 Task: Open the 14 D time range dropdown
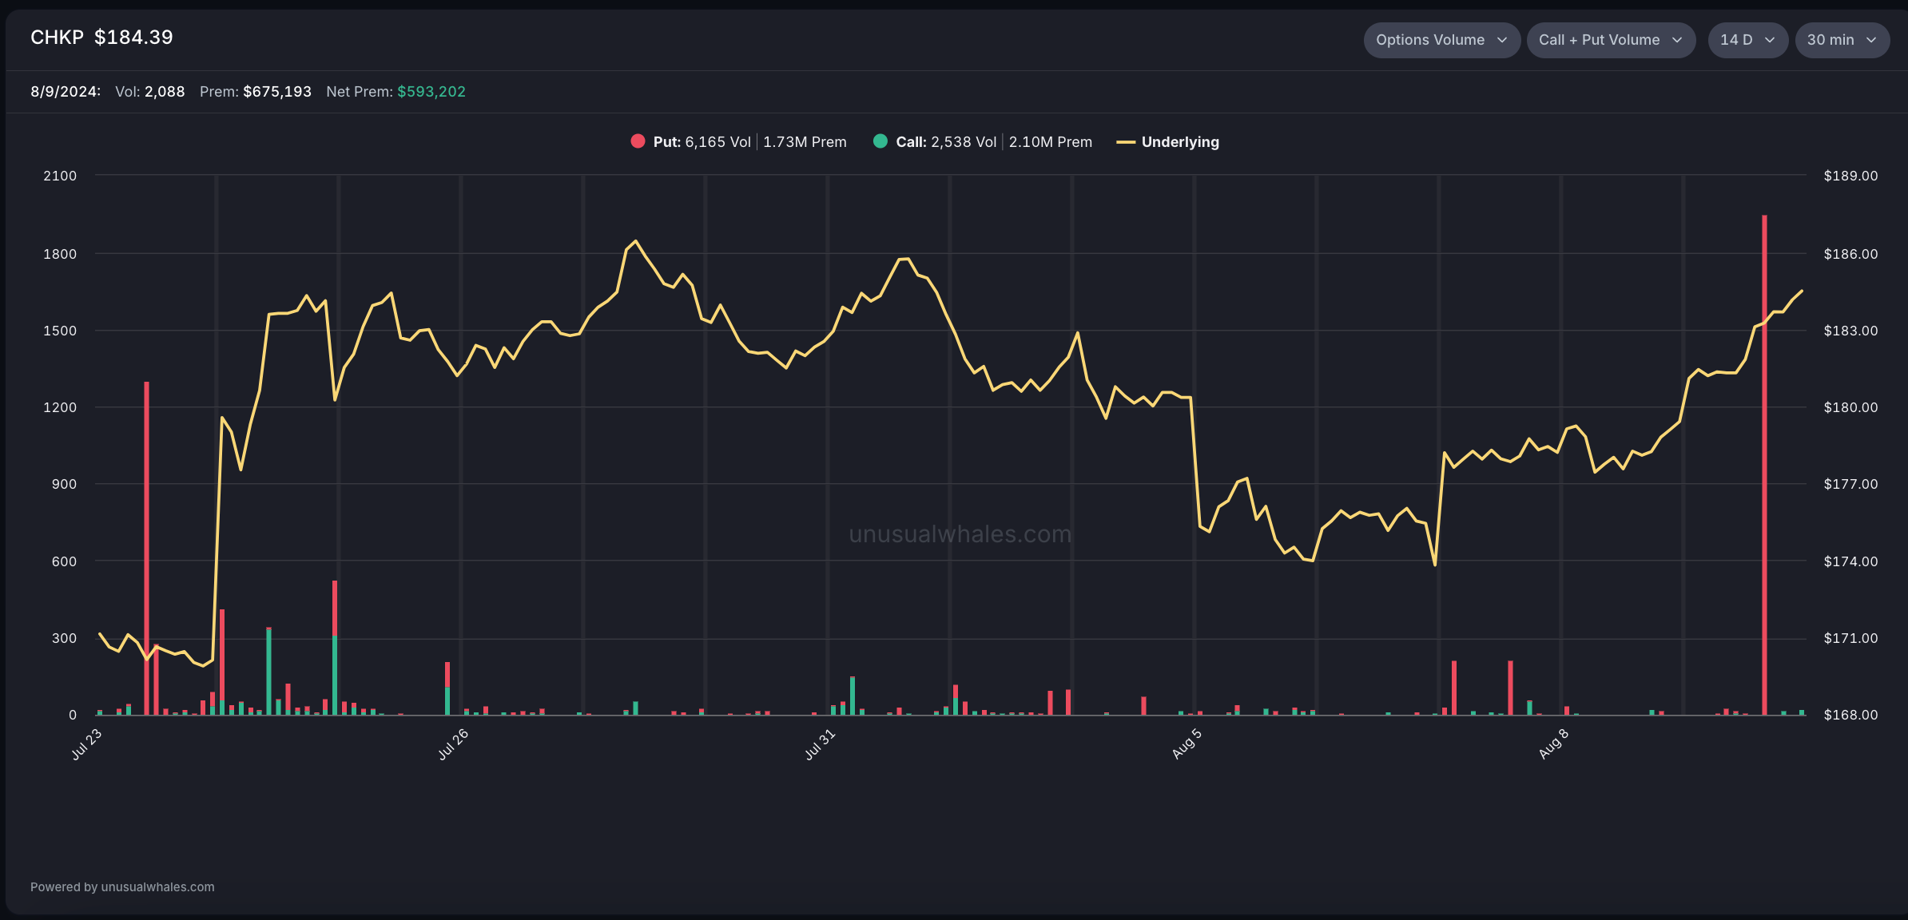point(1747,40)
